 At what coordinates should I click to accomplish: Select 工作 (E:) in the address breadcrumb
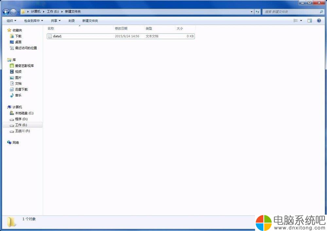(x=53, y=11)
